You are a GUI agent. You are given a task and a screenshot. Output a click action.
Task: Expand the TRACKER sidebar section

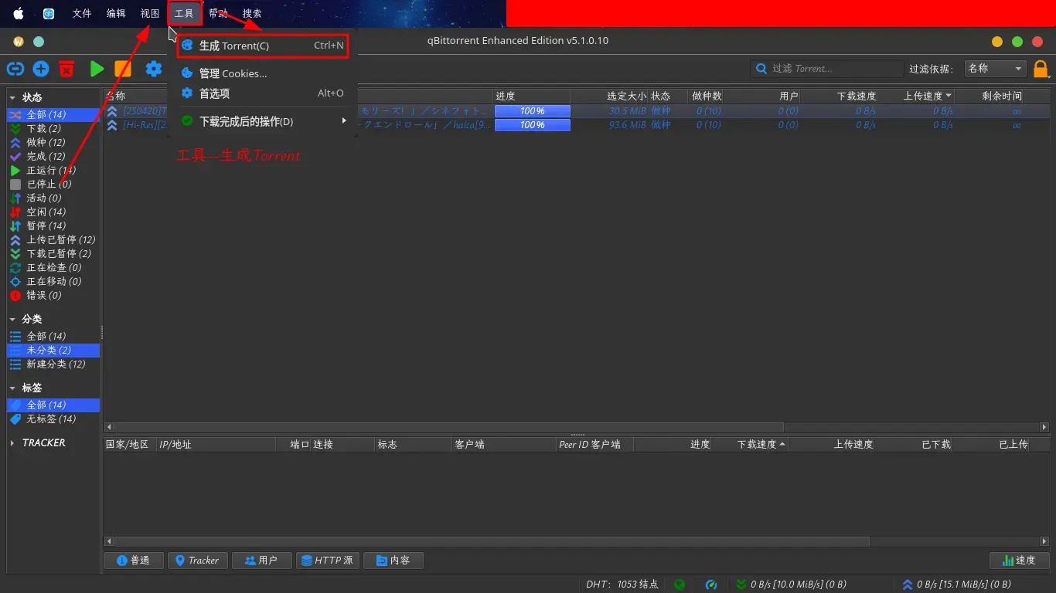pos(12,443)
